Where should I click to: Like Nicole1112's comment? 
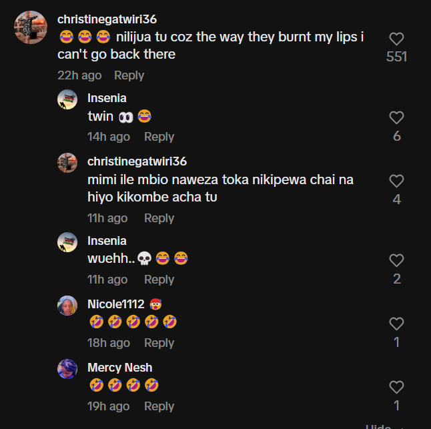[396, 324]
